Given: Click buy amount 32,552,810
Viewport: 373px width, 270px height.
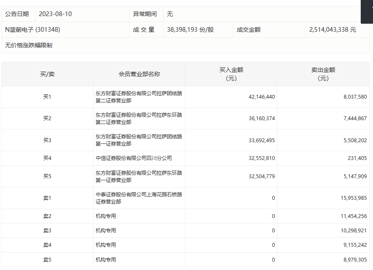Looking at the screenshot, I should pos(262,158).
